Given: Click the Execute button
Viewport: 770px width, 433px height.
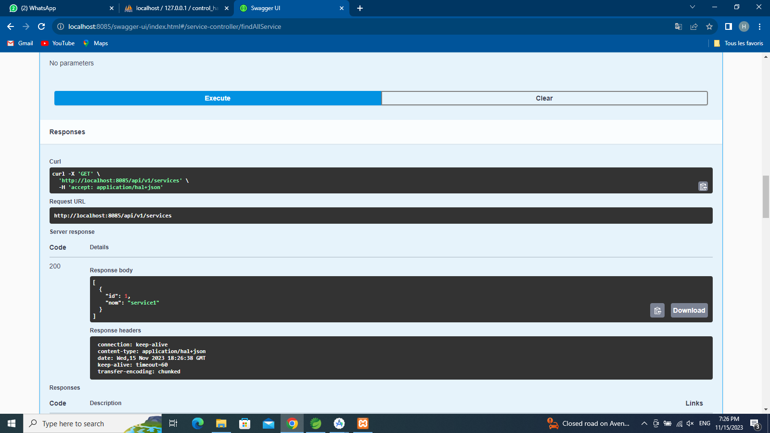Looking at the screenshot, I should [217, 98].
